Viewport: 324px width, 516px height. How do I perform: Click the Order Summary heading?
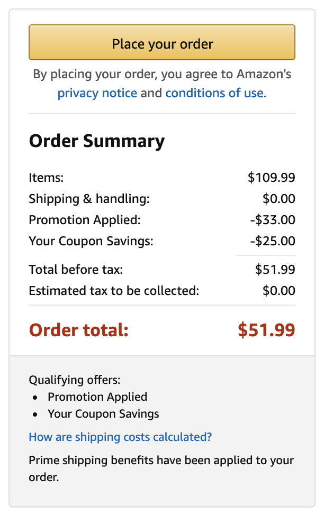tap(96, 141)
